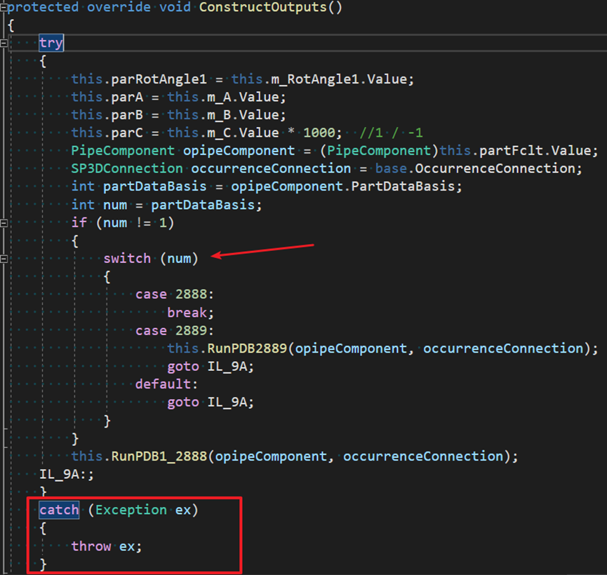Click the '(PipeComponent)' cast type
The height and width of the screenshot is (575, 607).
(x=379, y=151)
